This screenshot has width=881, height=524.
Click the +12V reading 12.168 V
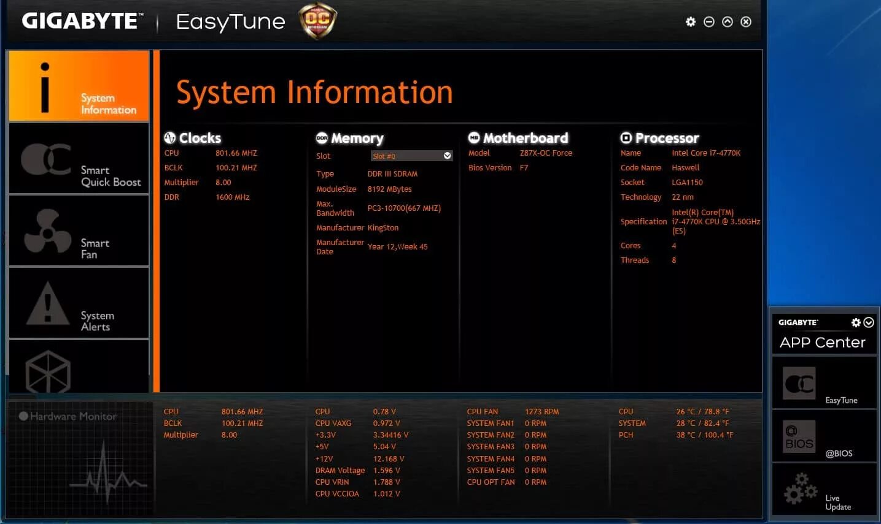coord(389,459)
